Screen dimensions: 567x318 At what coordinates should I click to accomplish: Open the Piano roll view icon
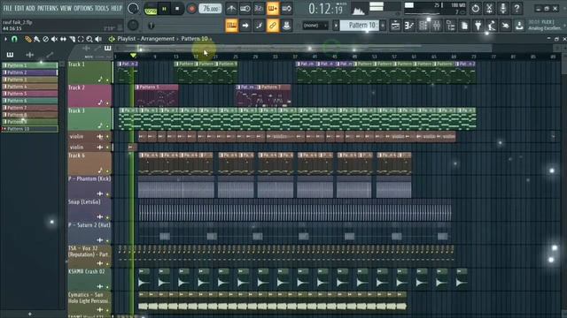click(x=409, y=26)
